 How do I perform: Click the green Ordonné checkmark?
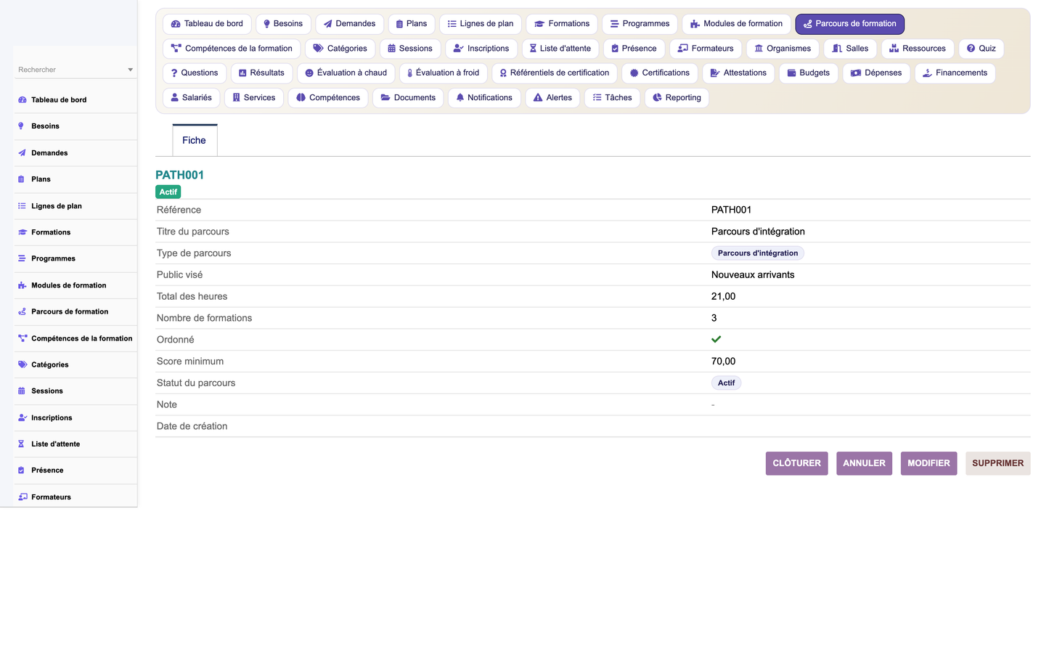coord(716,339)
